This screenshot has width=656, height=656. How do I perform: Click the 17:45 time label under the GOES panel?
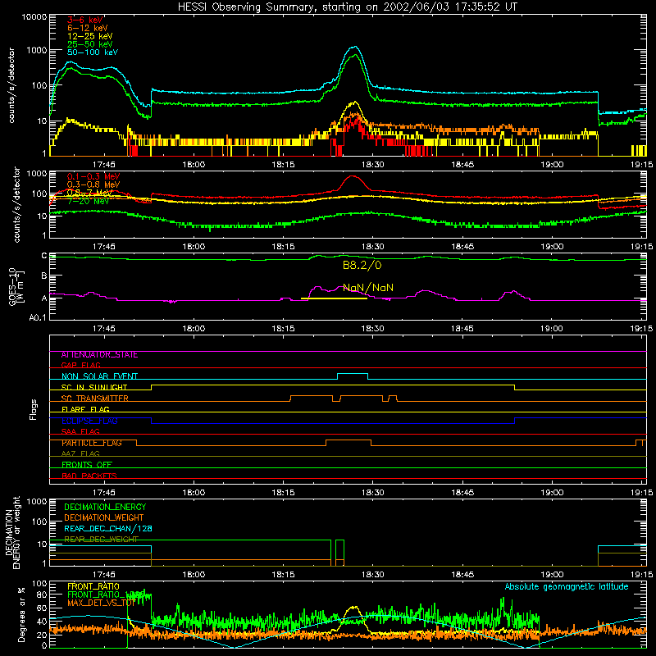(x=104, y=329)
